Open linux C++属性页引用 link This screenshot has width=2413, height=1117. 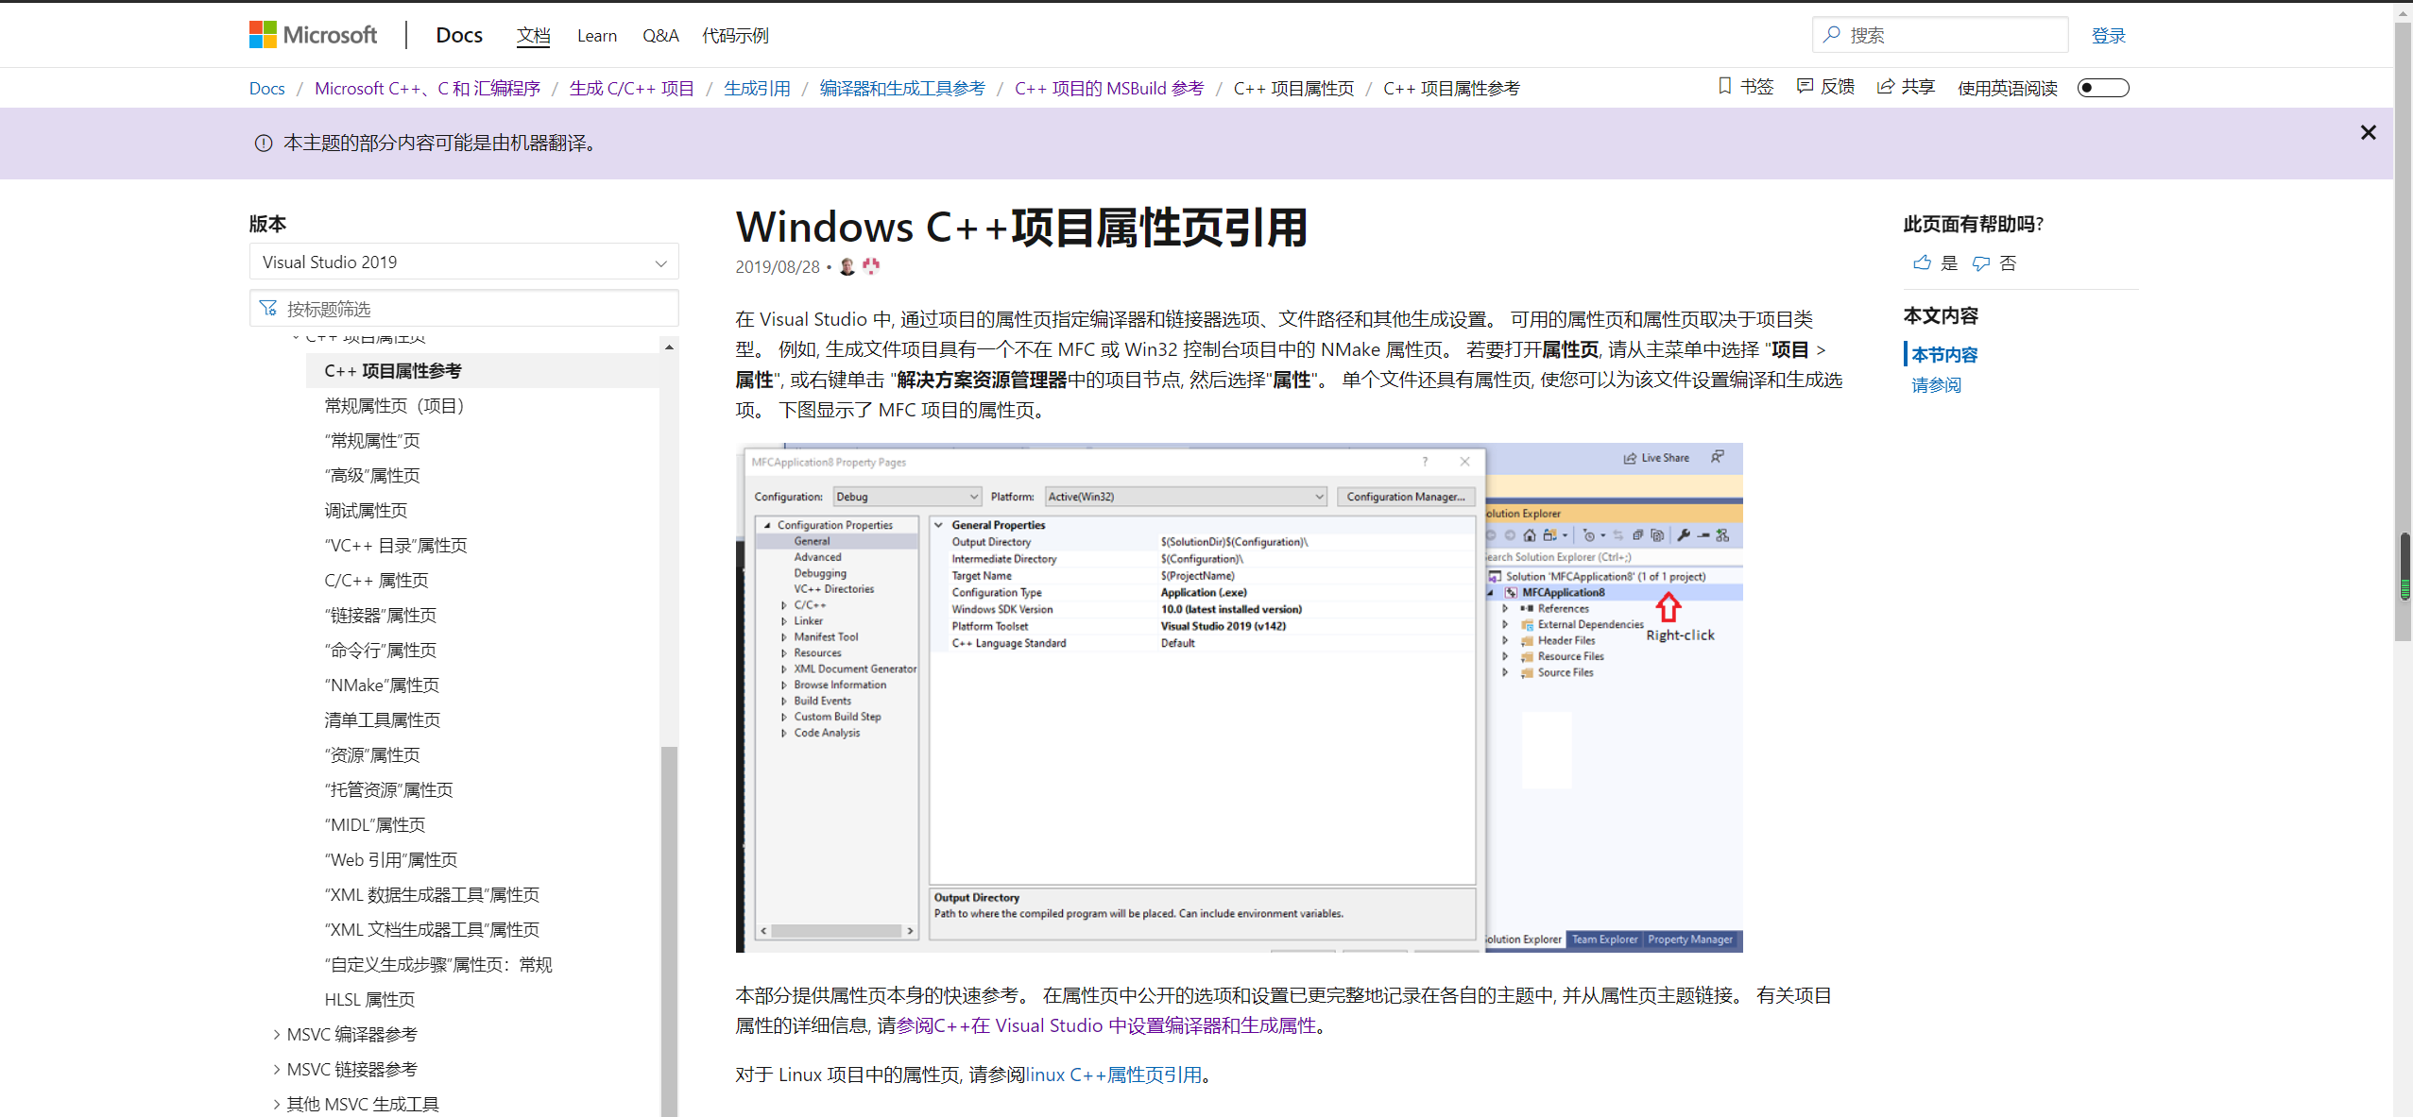pyautogui.click(x=1113, y=1075)
